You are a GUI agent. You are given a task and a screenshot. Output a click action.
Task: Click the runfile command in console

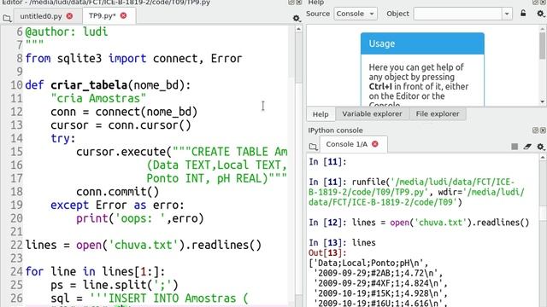click(x=416, y=192)
